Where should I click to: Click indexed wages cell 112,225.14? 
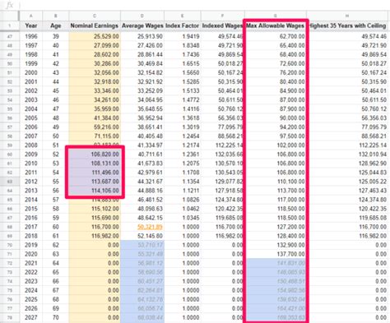(x=222, y=145)
